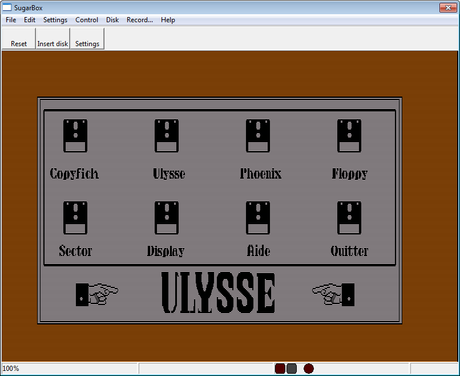This screenshot has height=376, width=460.
Task: Choose the Floppy disk icon
Action: [349, 136]
